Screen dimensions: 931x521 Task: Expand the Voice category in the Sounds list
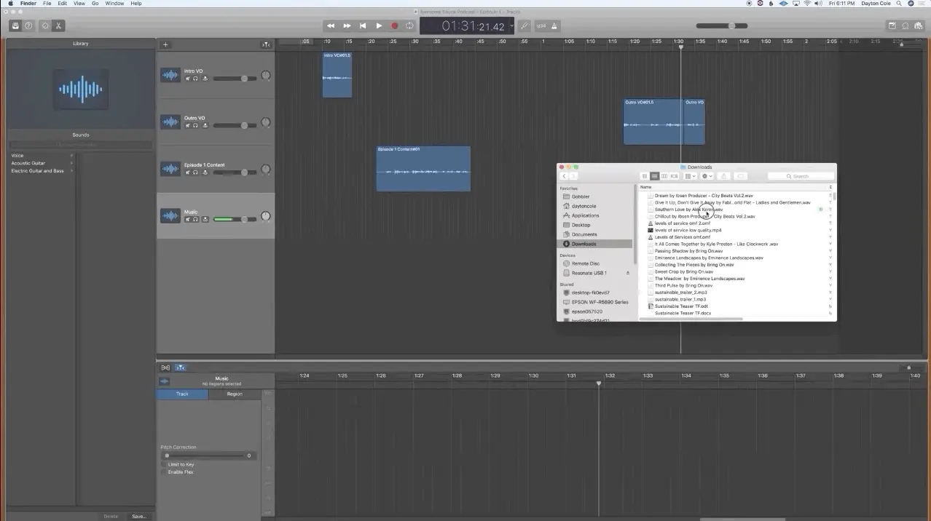72,155
